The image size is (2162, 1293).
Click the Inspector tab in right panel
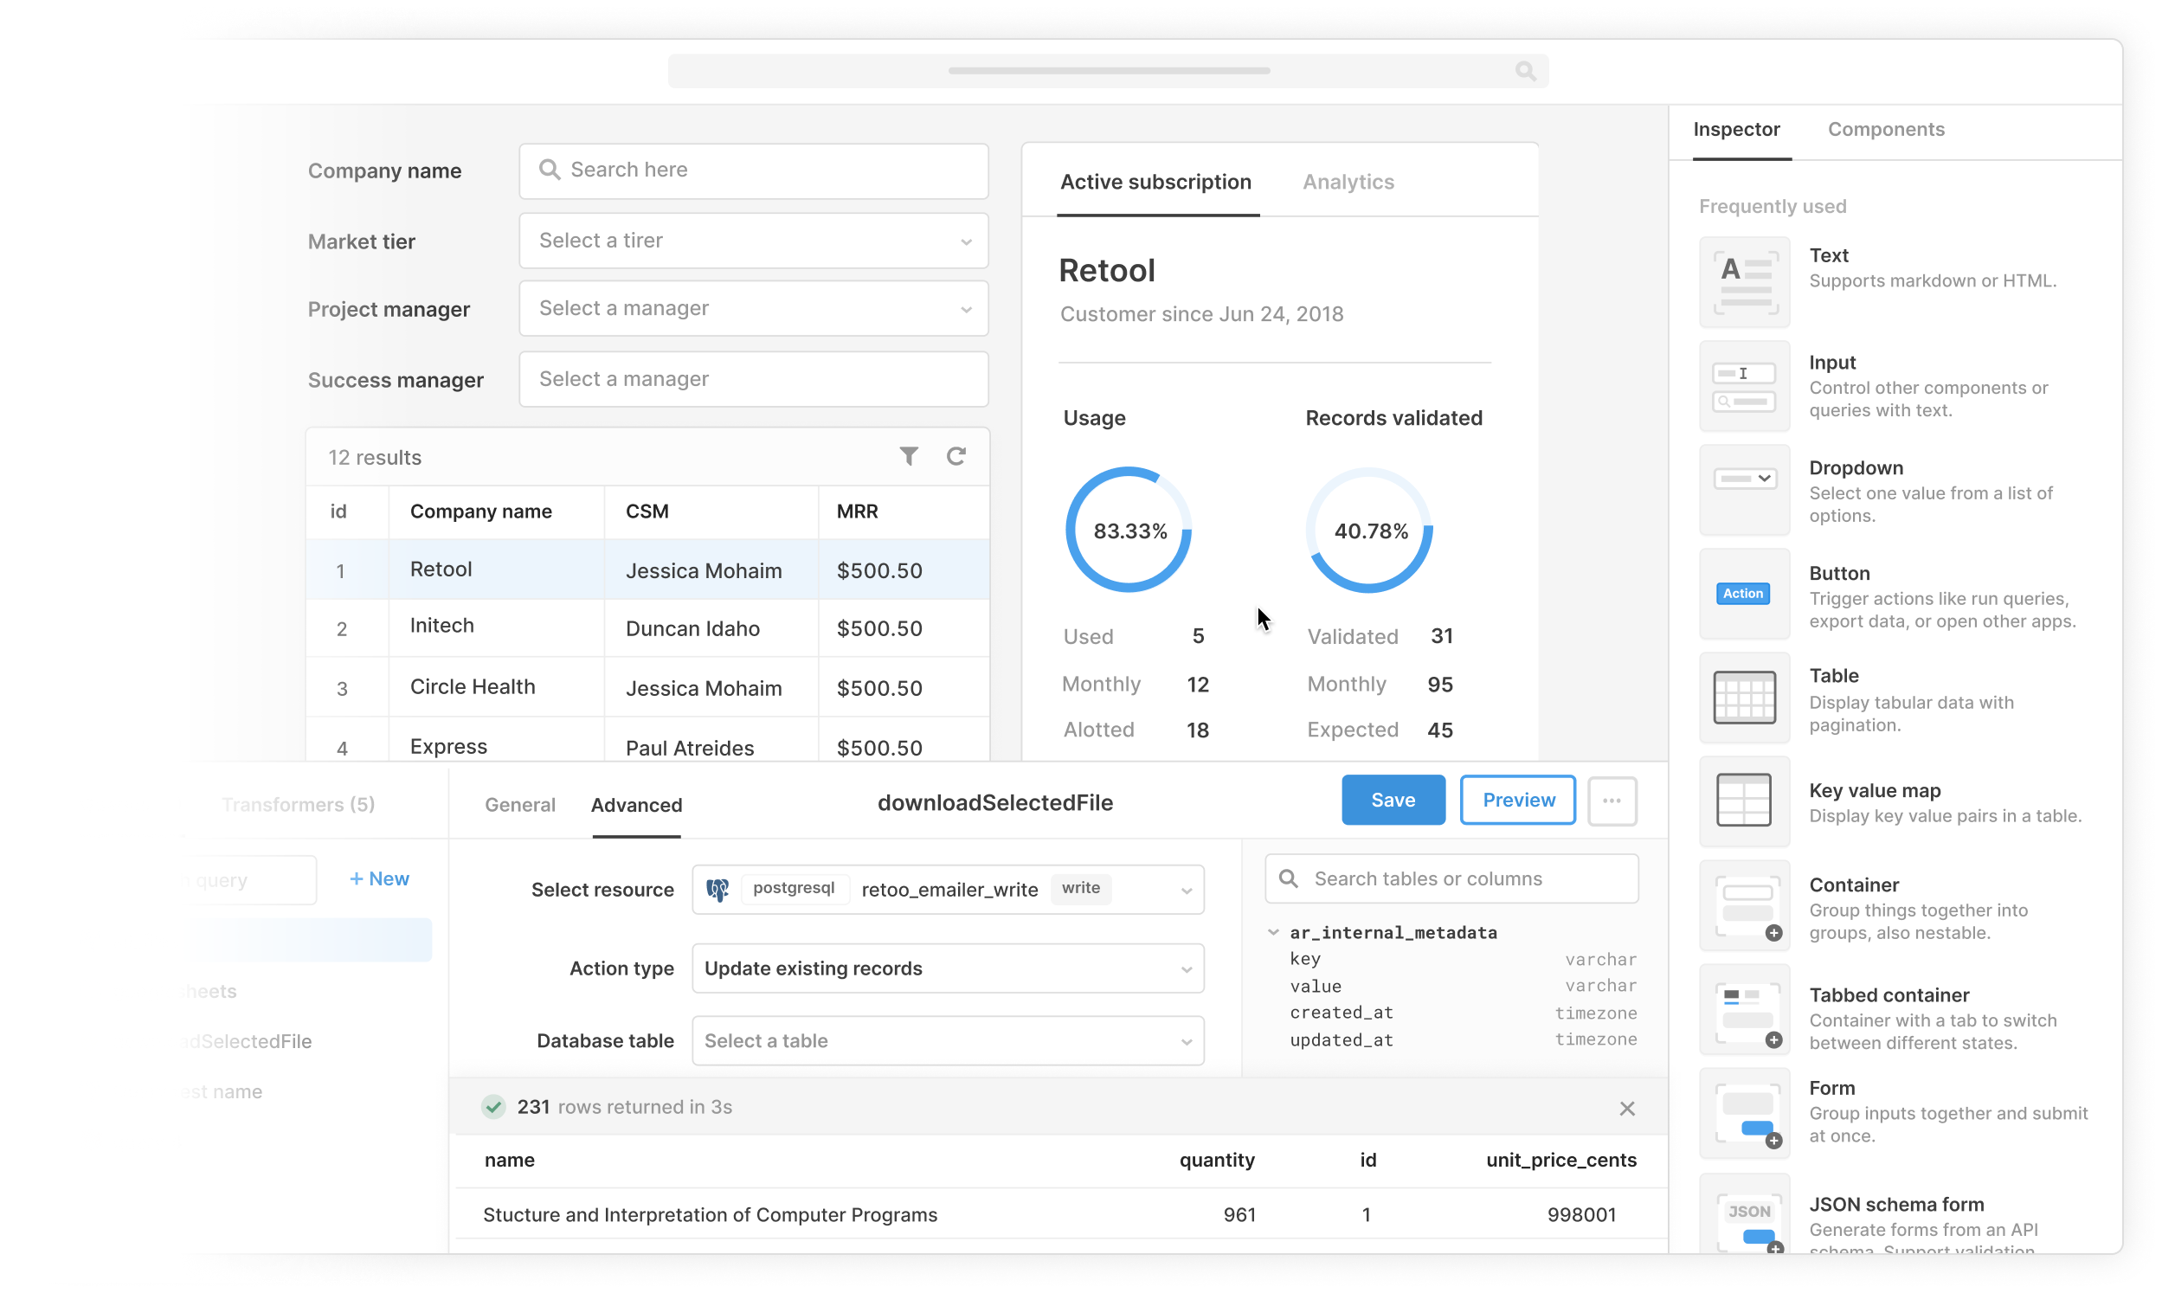click(x=1736, y=129)
